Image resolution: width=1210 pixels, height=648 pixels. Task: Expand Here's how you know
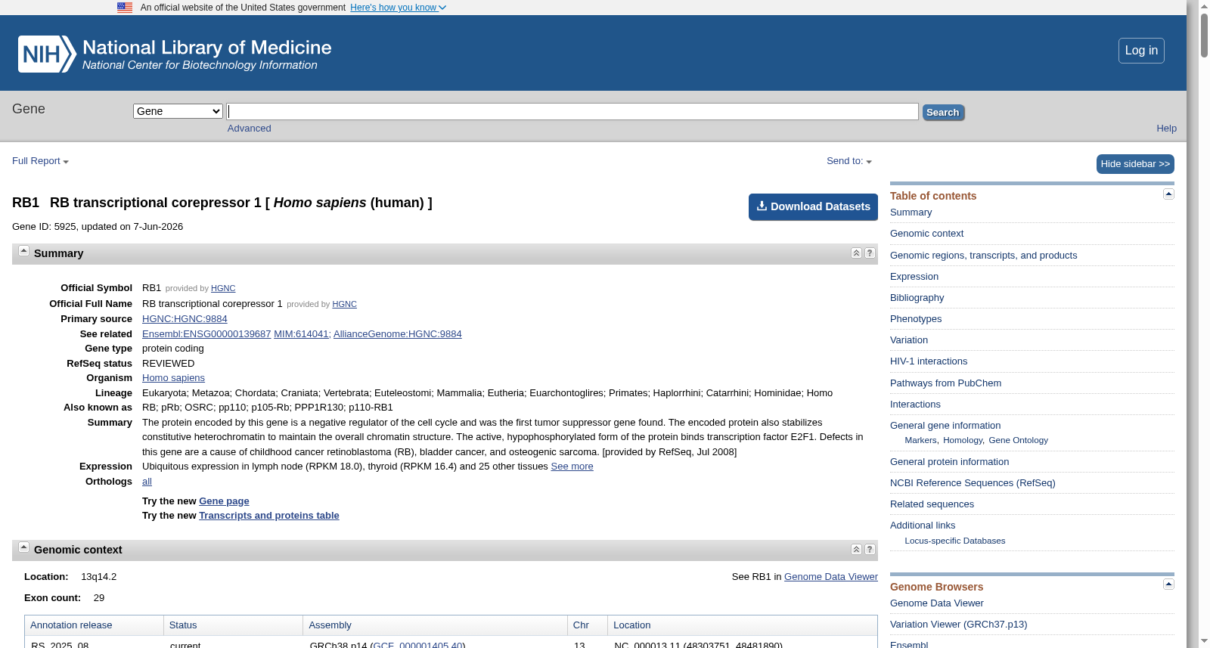click(x=398, y=8)
